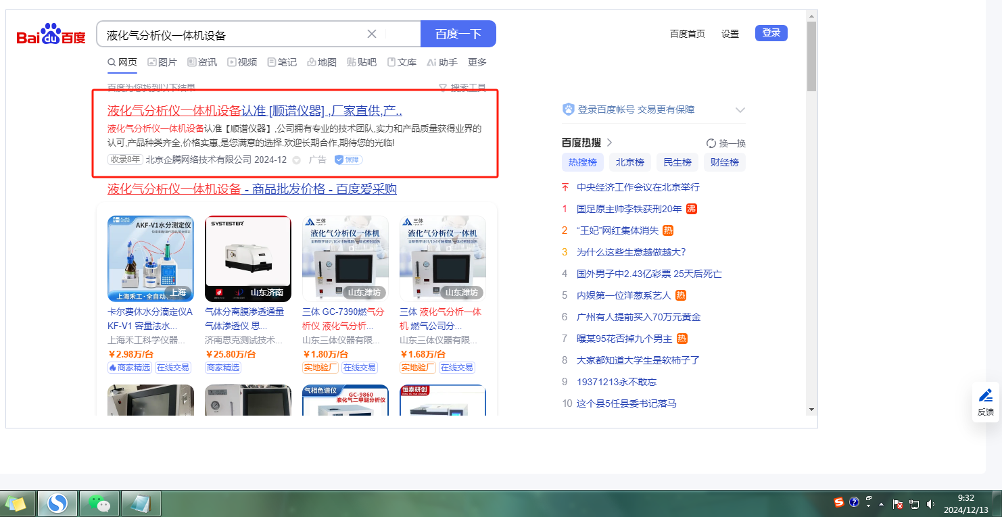Open hot search item 国足原主帅李铁获刑20年
The height and width of the screenshot is (517, 1002).
coord(629,209)
